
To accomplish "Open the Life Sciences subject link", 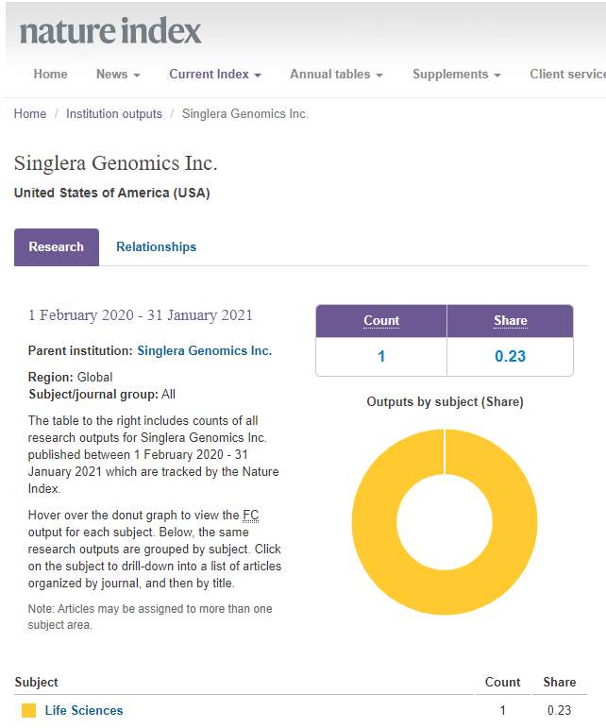I will click(84, 710).
